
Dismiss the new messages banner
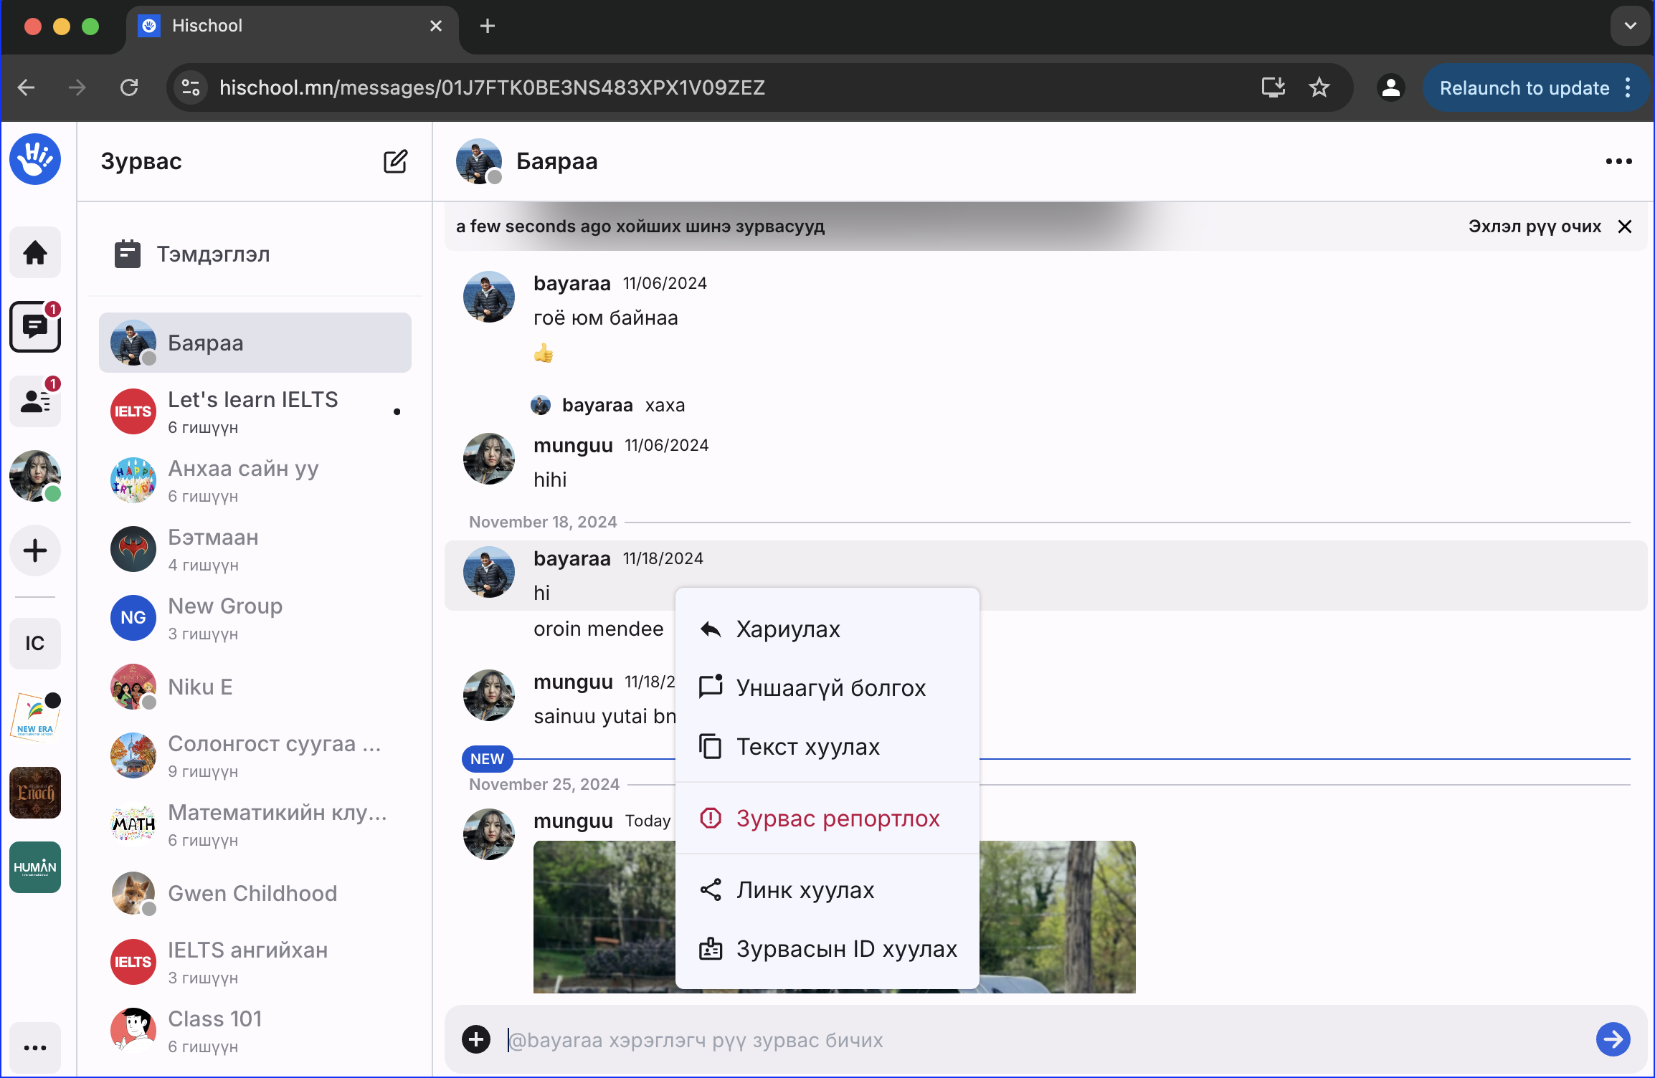(1626, 226)
